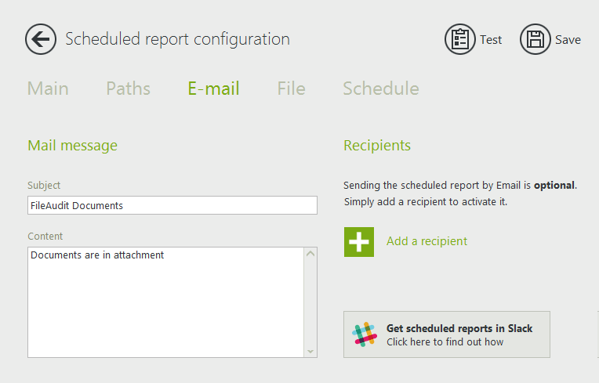The height and width of the screenshot is (383, 599).
Task: Select the E-mail tab
Action: tap(213, 89)
